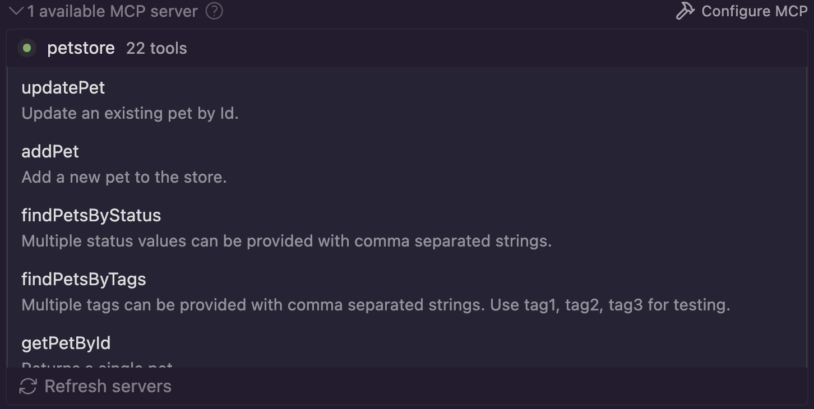Click the Refresh servers circular arrows icon
The height and width of the screenshot is (409, 814).
point(28,386)
